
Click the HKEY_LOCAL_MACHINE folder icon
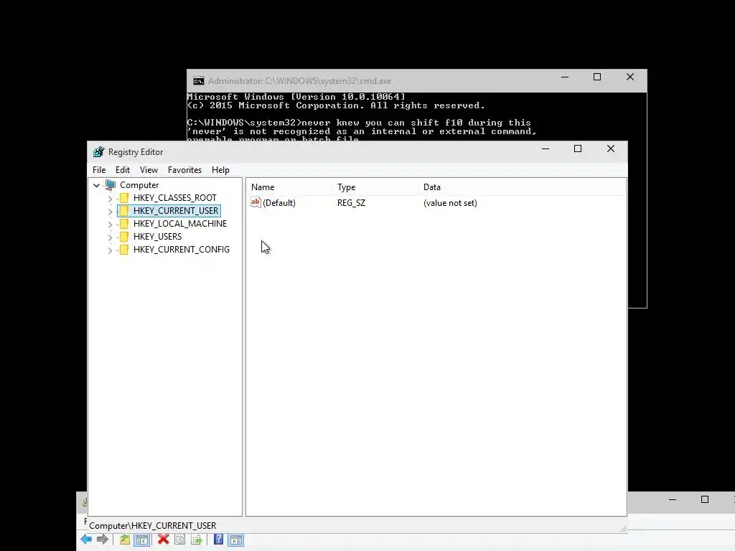(x=123, y=224)
